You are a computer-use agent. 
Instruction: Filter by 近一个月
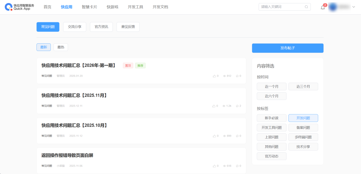272,87
